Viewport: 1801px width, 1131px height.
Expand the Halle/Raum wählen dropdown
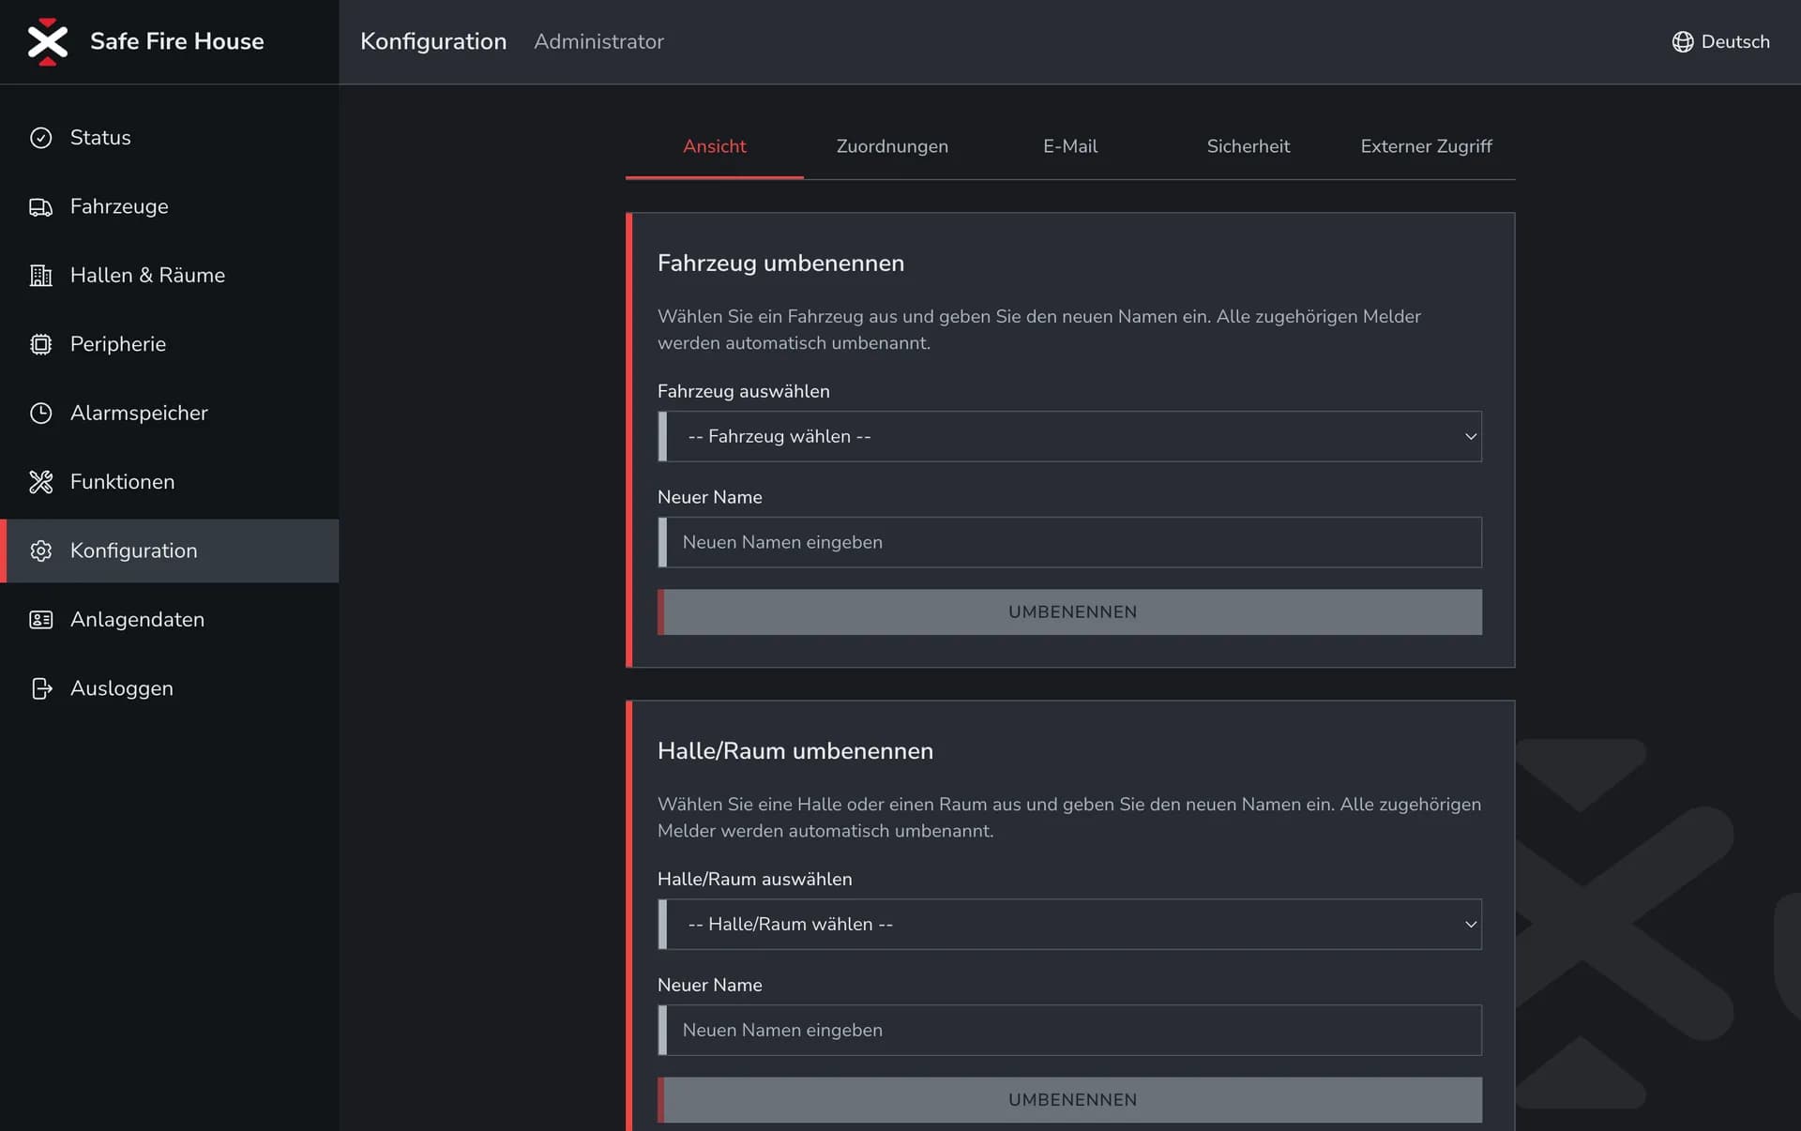(1069, 924)
